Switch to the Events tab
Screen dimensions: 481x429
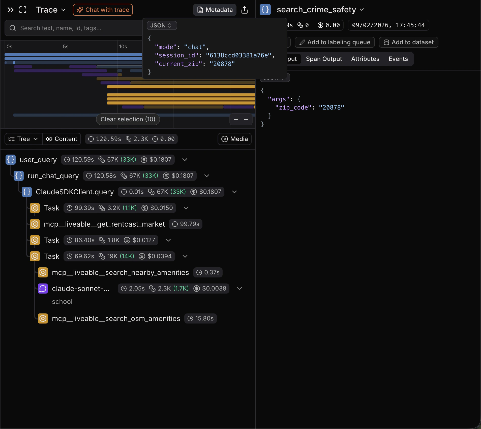click(398, 59)
